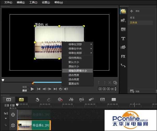Image resolution: width=157 pixels, height=131 pixels.
Task: Expand the track list down arrow
Action: 6,118
